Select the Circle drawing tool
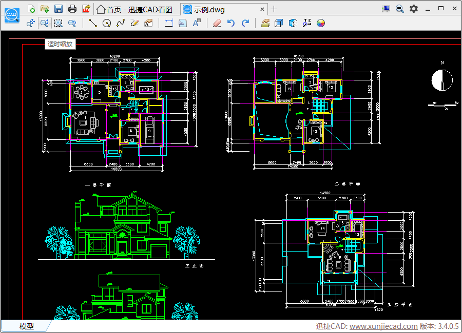 [107, 23]
